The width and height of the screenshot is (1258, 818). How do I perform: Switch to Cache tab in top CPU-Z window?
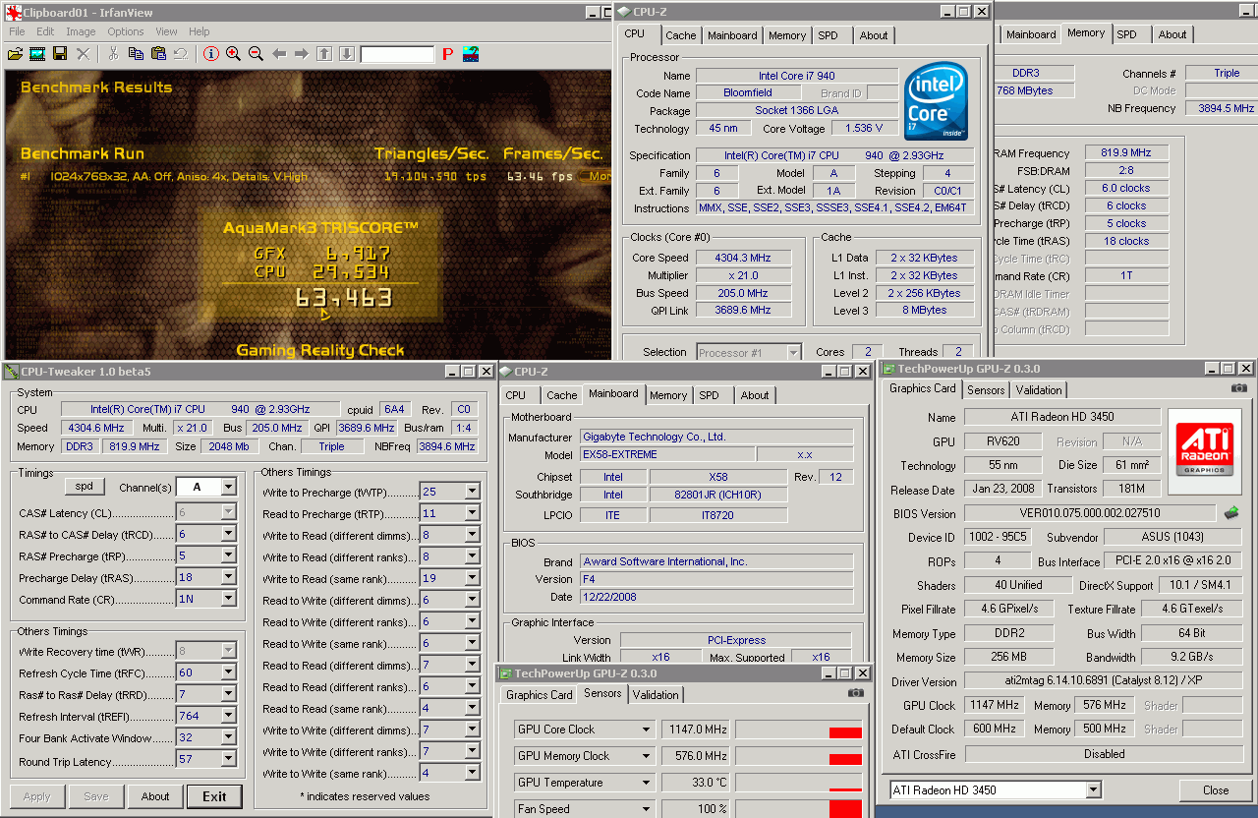pos(680,35)
